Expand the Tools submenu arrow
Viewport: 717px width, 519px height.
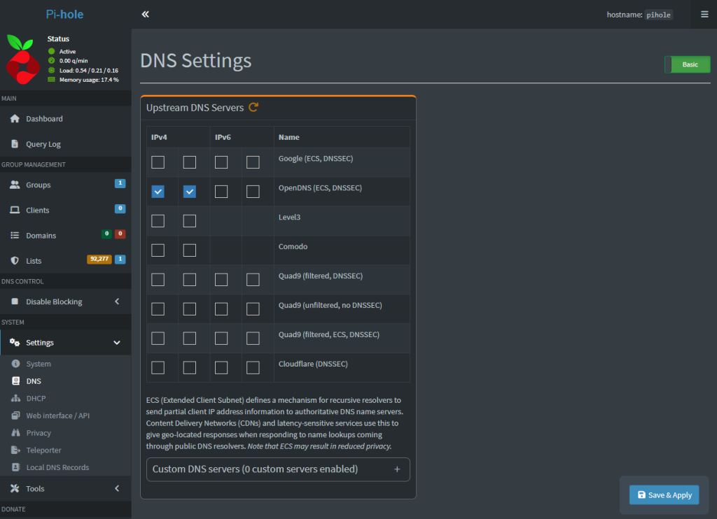[x=117, y=488]
